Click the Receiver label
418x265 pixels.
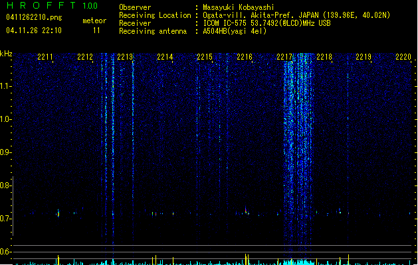tap(135, 23)
